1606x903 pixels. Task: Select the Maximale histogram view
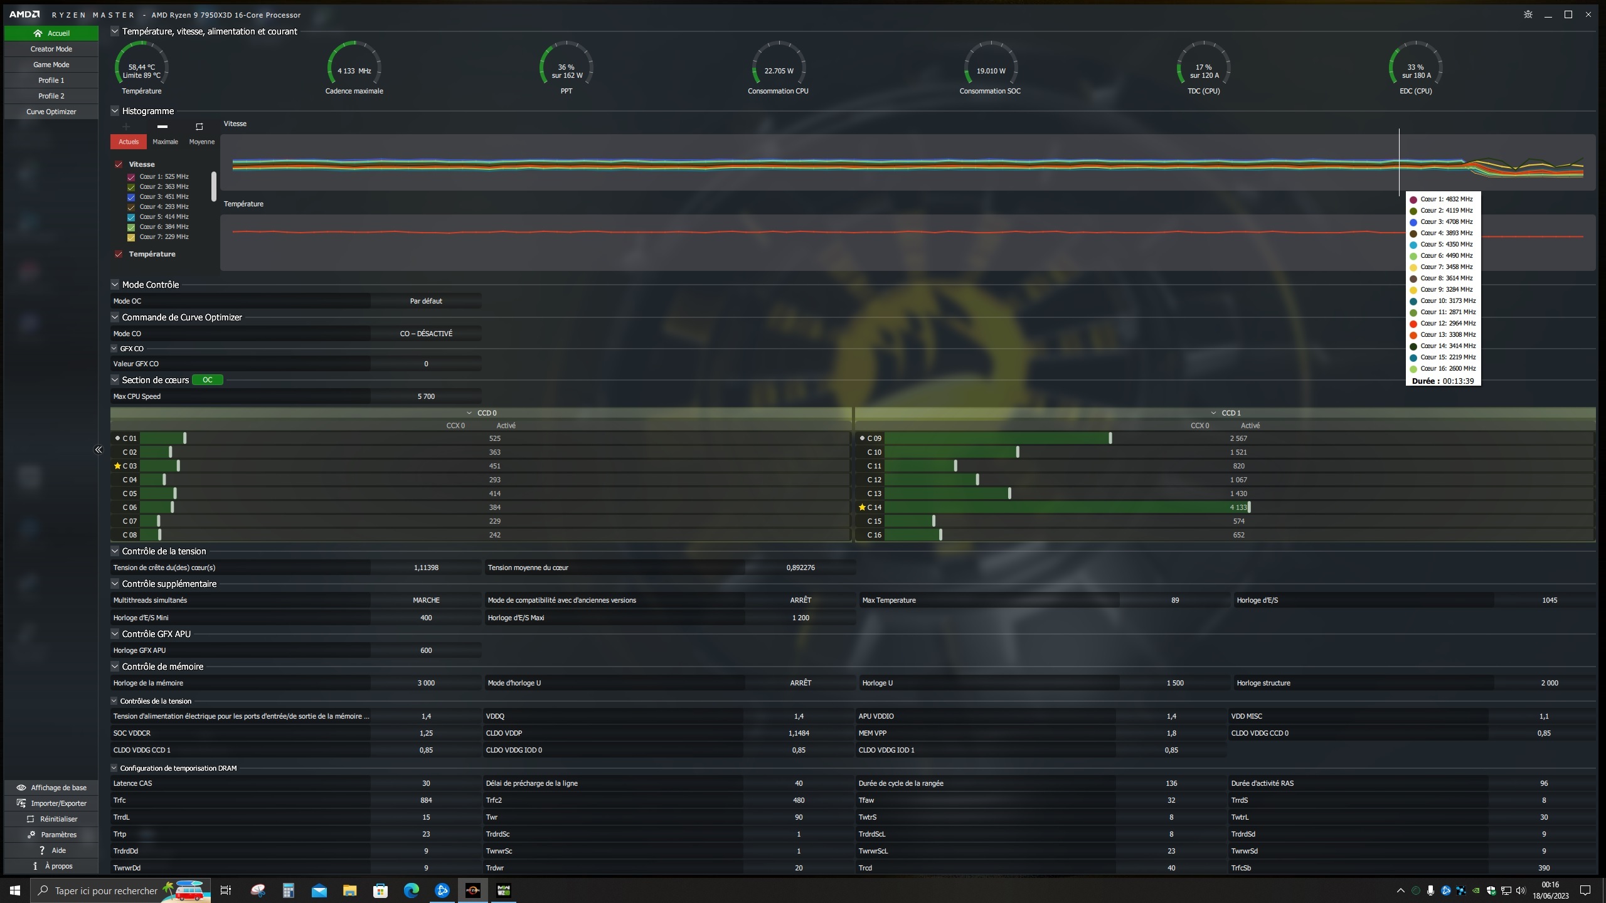pos(165,142)
